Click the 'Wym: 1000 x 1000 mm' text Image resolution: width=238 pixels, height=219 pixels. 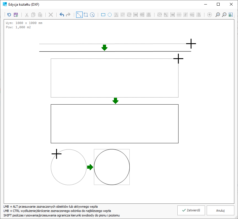click(24, 23)
